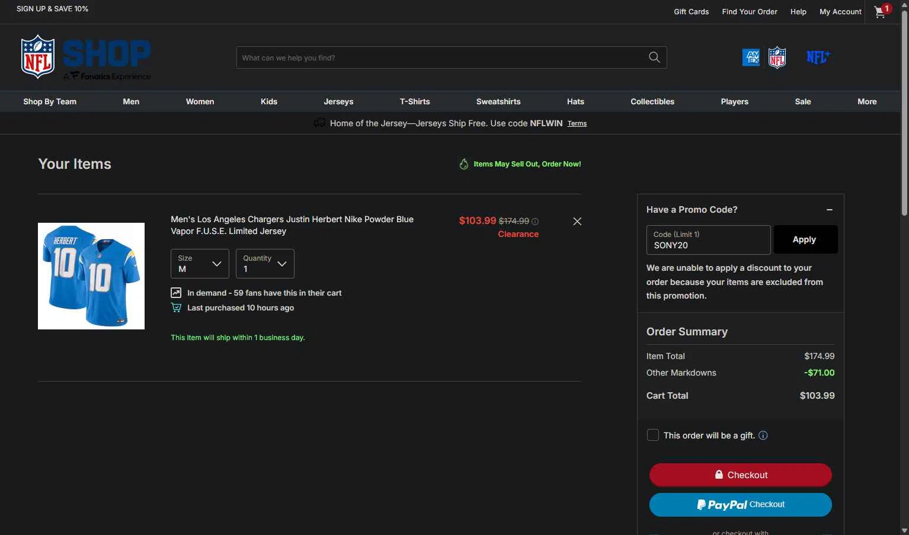Open the Hats menu

575,102
